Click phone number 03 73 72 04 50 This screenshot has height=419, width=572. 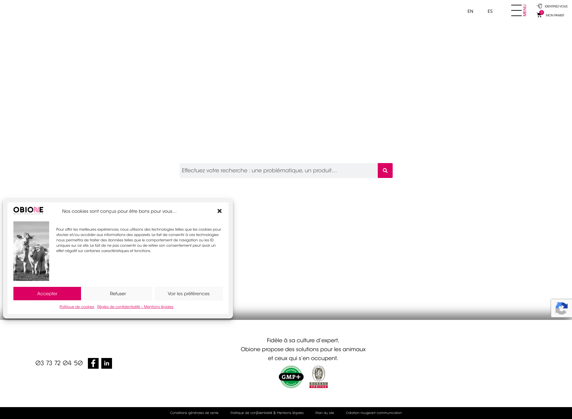point(59,363)
